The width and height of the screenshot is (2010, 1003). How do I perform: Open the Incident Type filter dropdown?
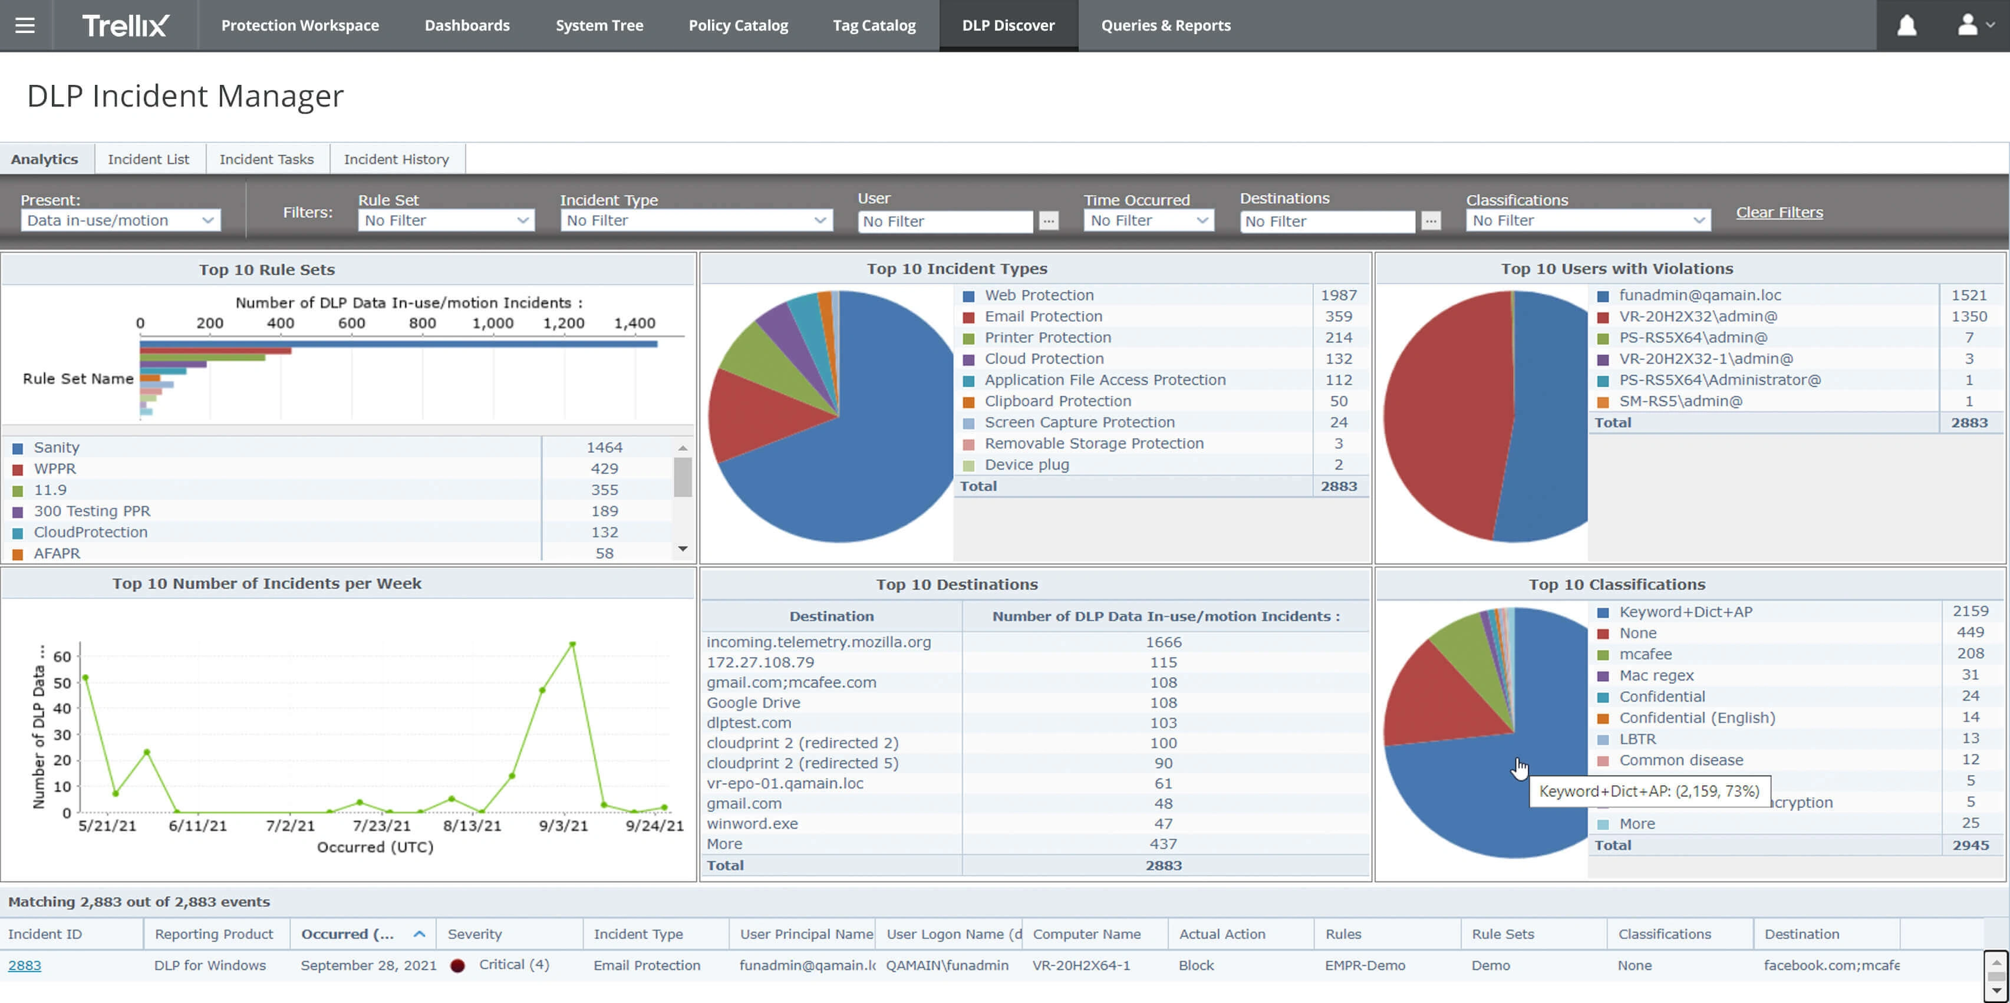point(696,221)
